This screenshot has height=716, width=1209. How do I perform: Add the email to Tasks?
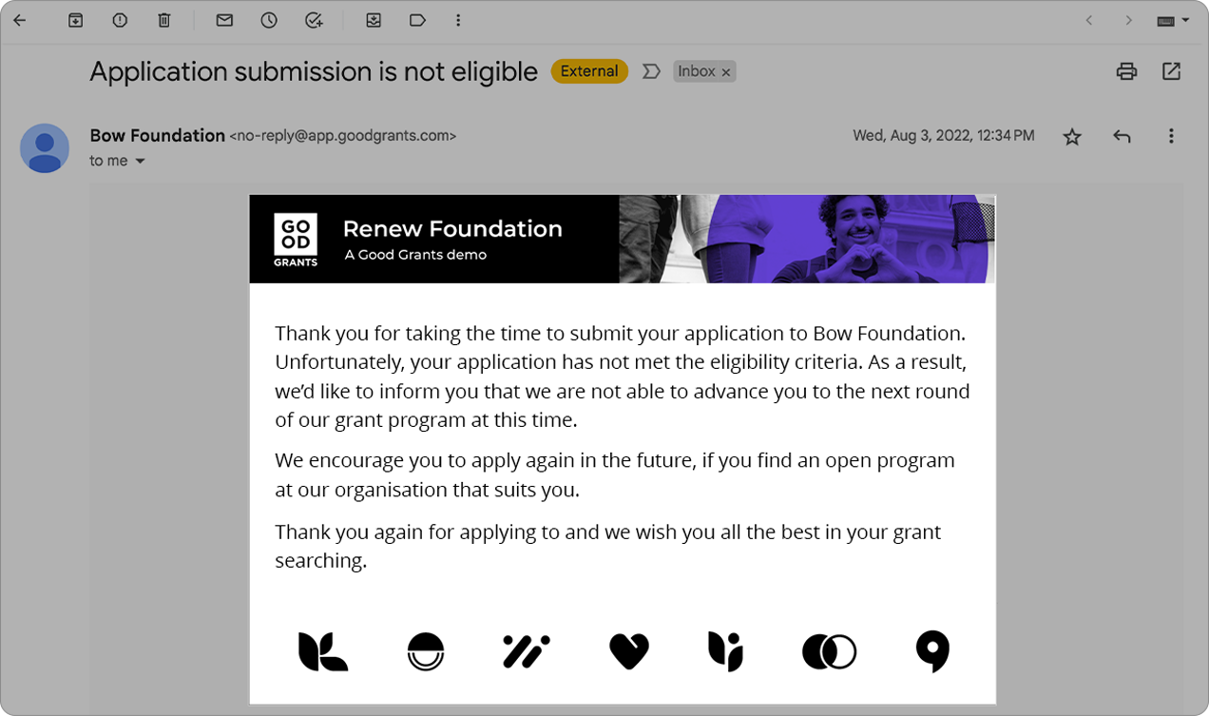coord(315,20)
